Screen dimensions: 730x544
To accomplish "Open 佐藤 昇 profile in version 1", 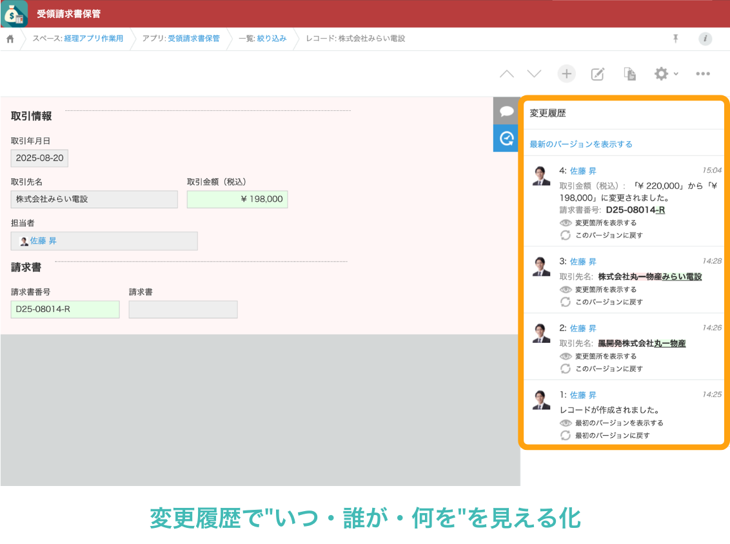I will (583, 395).
